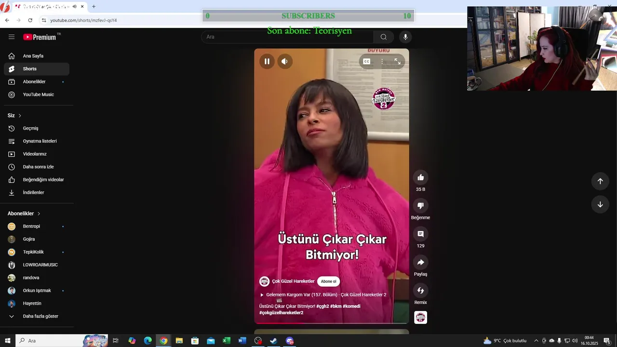Go to the previous Short with up arrow
This screenshot has width=617, height=347.
tap(600, 181)
